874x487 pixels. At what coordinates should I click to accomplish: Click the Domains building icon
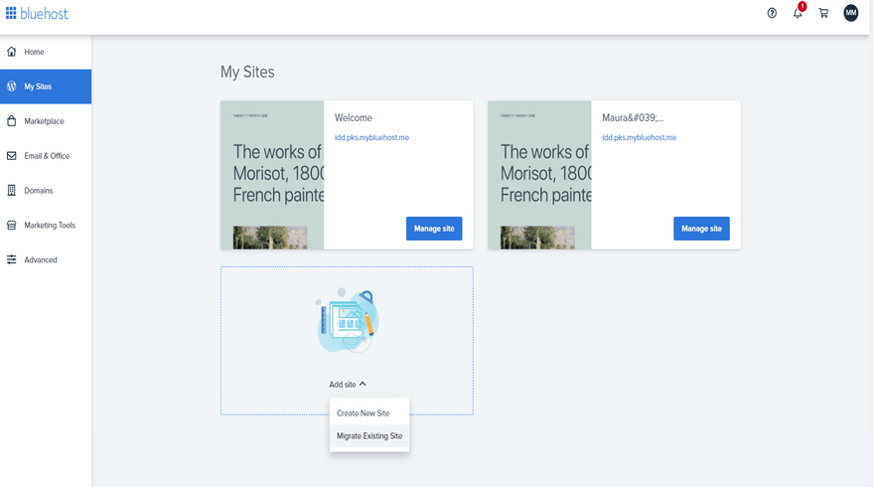coord(11,190)
